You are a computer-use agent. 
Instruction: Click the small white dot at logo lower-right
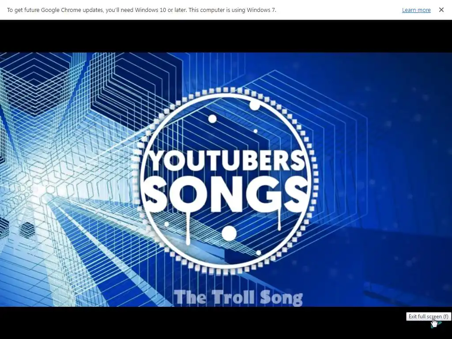(x=259, y=252)
